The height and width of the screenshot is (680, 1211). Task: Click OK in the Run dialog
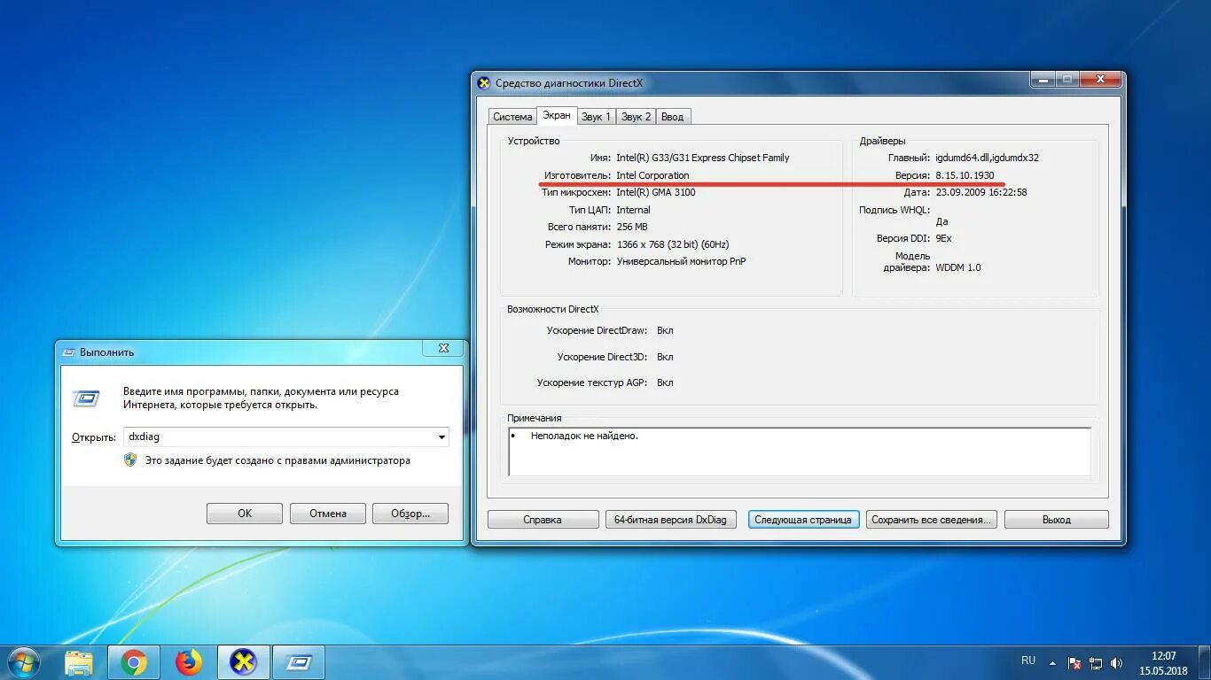pos(245,514)
